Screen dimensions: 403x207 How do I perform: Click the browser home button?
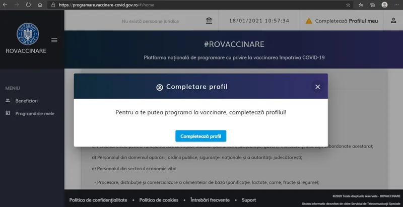[40, 5]
